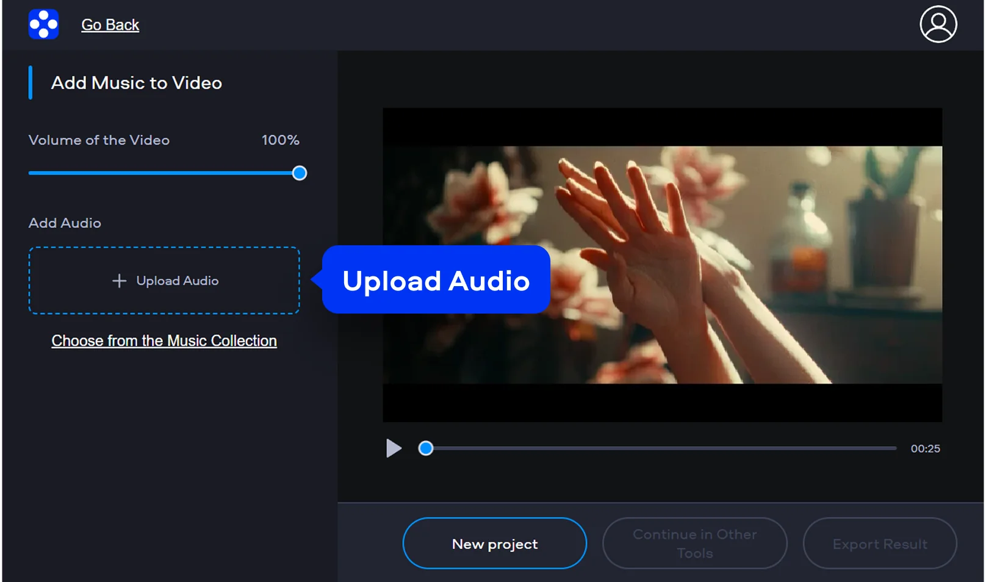Click the Volume of the Video label
The image size is (986, 582).
point(99,140)
